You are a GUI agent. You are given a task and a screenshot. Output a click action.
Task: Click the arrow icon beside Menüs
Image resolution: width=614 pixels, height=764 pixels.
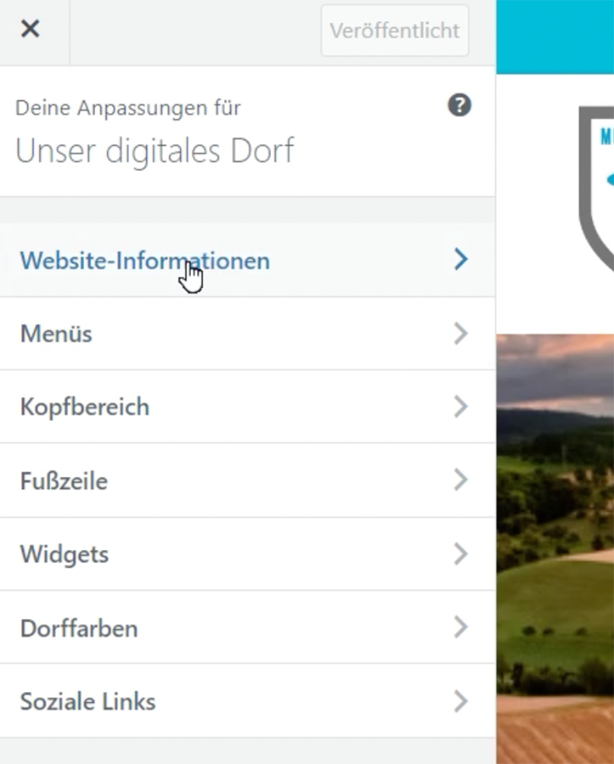(x=460, y=334)
